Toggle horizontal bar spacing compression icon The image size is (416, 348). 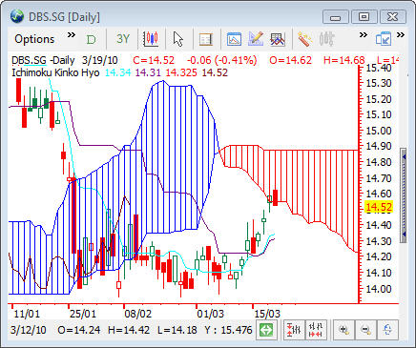pyautogui.click(x=316, y=330)
